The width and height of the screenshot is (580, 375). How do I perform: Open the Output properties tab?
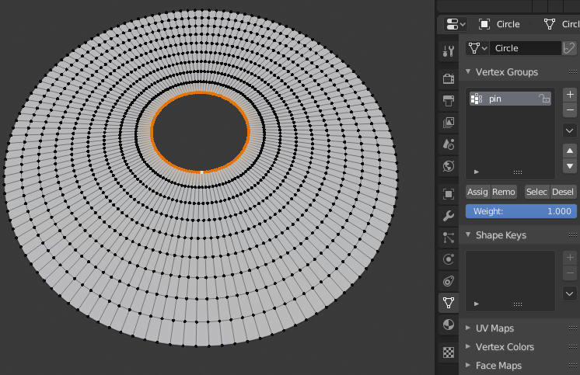click(x=449, y=100)
